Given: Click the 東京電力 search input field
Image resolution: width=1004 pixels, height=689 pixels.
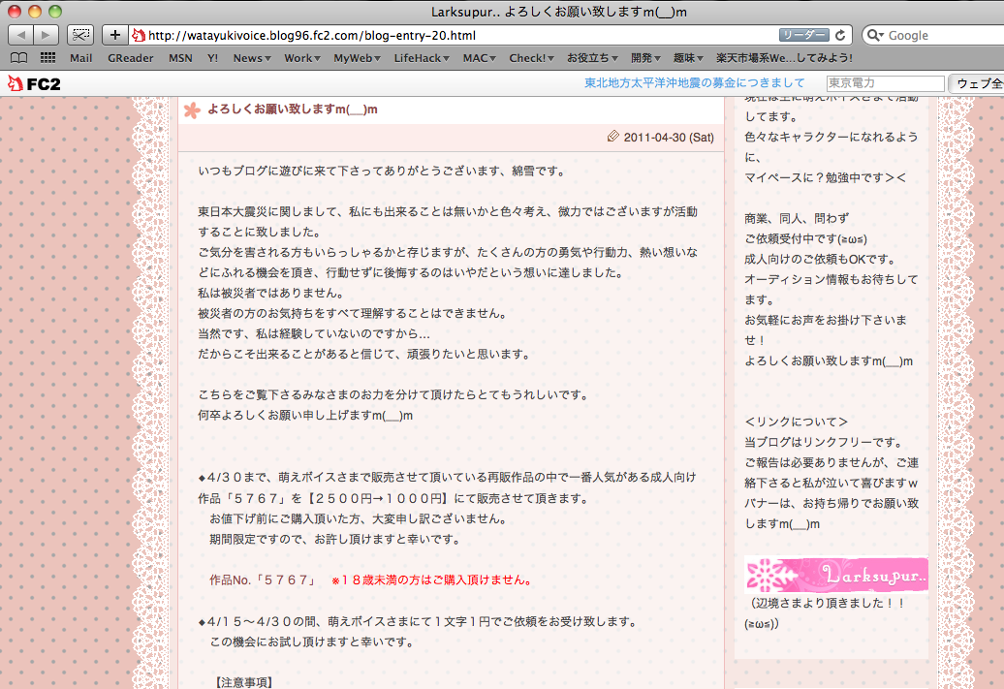Looking at the screenshot, I should pyautogui.click(x=885, y=83).
